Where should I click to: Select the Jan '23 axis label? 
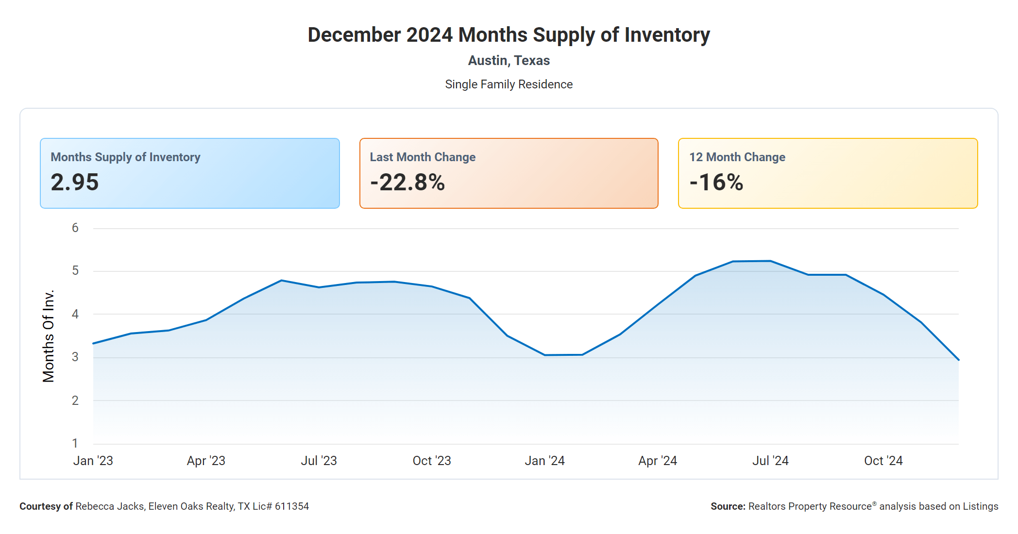[93, 461]
